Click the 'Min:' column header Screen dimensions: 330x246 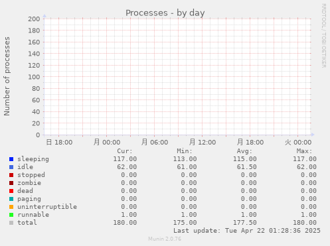[x=185, y=151]
